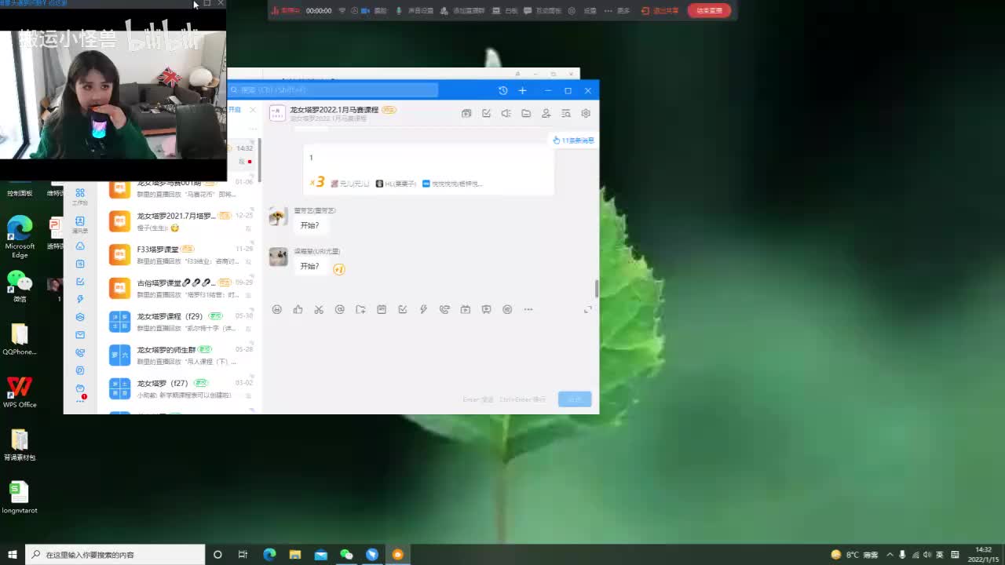Open more options in the live toolbar

pyautogui.click(x=617, y=11)
